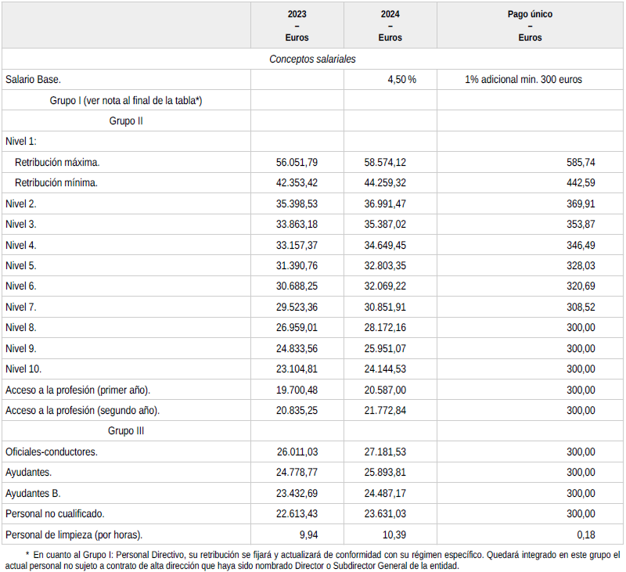Image resolution: width=626 pixels, height=572 pixels.
Task: Select the Oficiales-conductores row label
Action: point(52,451)
